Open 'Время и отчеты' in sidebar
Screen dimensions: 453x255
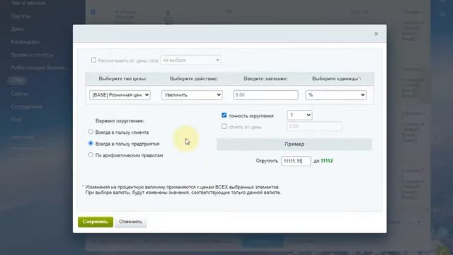(x=32, y=55)
